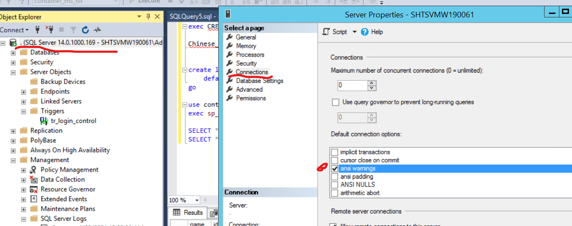Enable the arithmetic abort option
The image size is (572, 226).
(335, 193)
